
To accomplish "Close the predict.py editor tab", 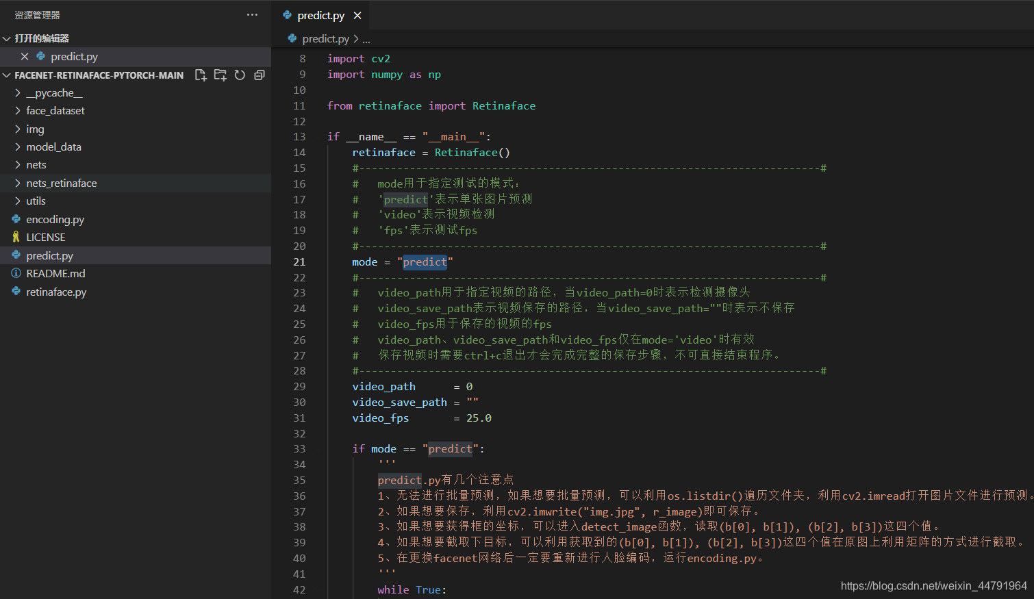I will (357, 16).
